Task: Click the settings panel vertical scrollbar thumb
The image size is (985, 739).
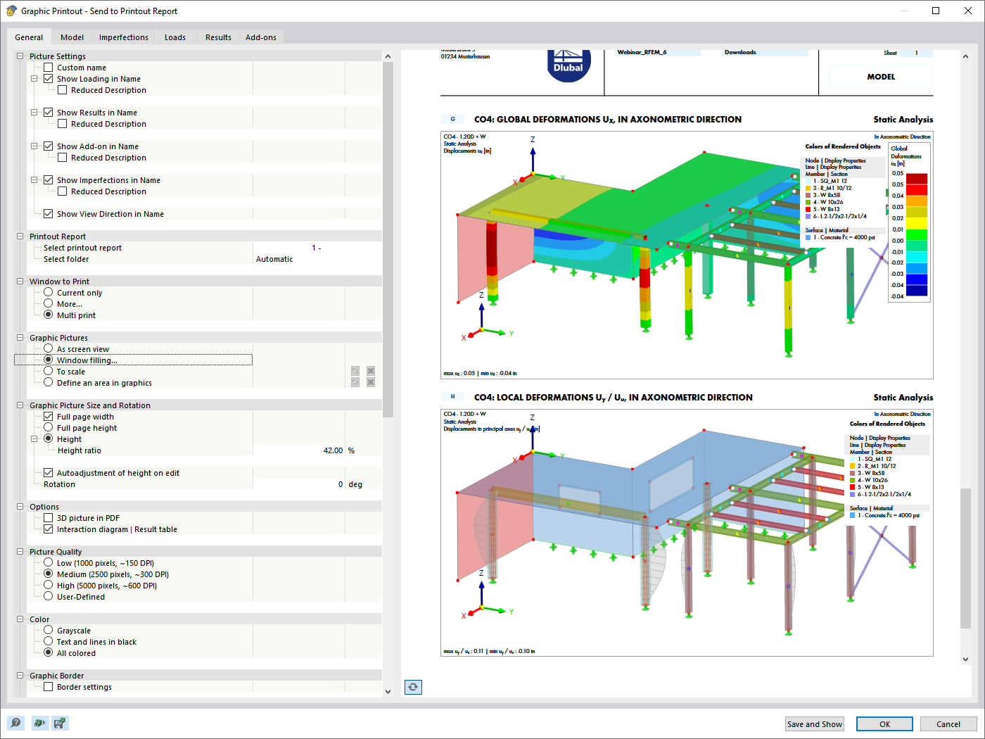Action: click(x=388, y=239)
